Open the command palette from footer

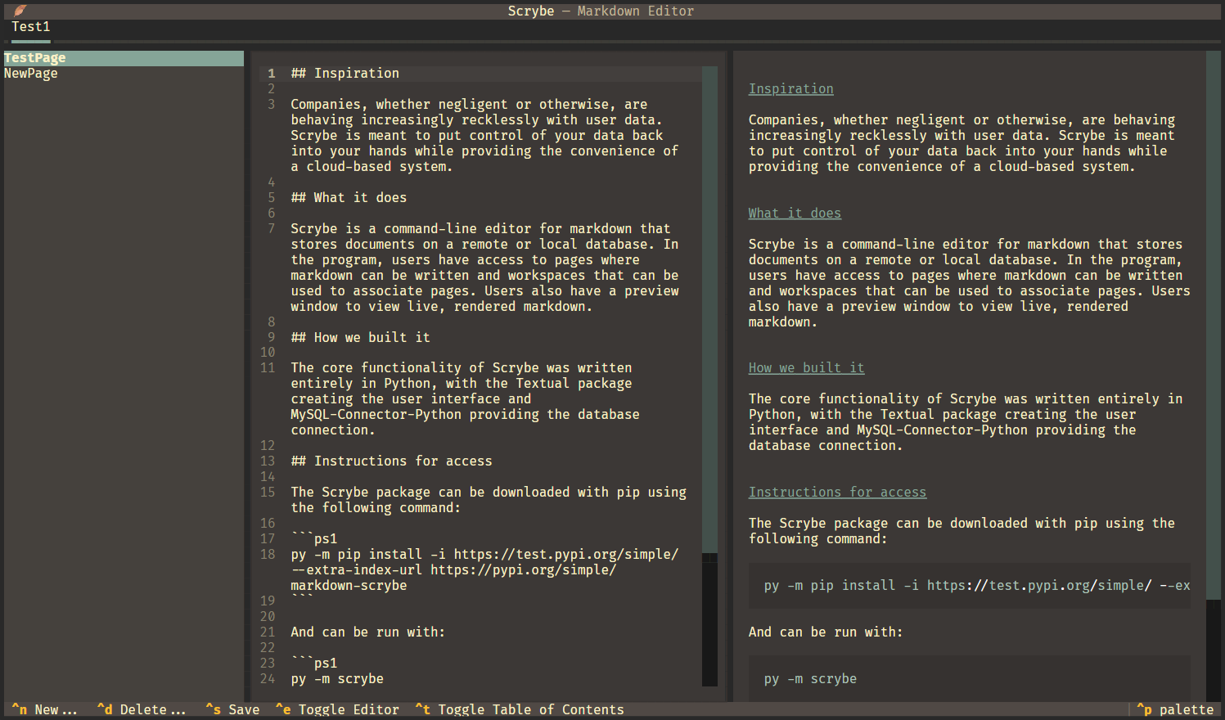pos(1175,710)
